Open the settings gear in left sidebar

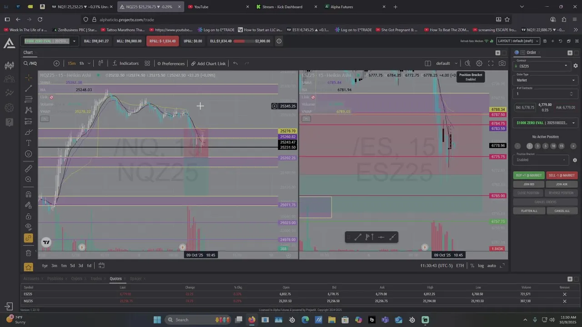[x=9, y=108]
